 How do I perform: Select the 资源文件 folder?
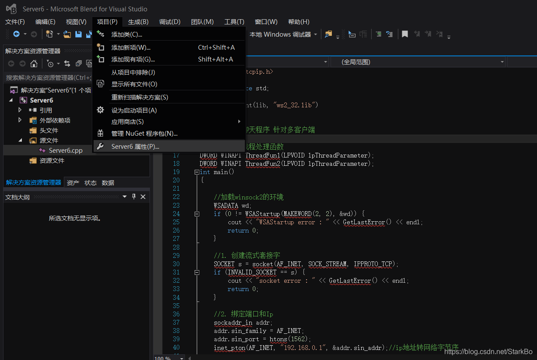click(52, 161)
